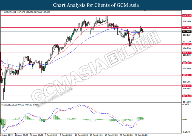Image resolution: width=192 pixels, height=137 pixels.
Task: Click the USDJPY,H4 symbol label
Action: pyautogui.click(x=10, y=12)
